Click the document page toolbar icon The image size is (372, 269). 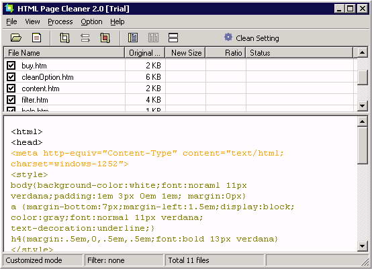pyautogui.click(x=36, y=38)
